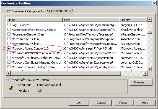Click the Shockwave Flash library cell
158x109 pixels.
[x=132, y=30]
